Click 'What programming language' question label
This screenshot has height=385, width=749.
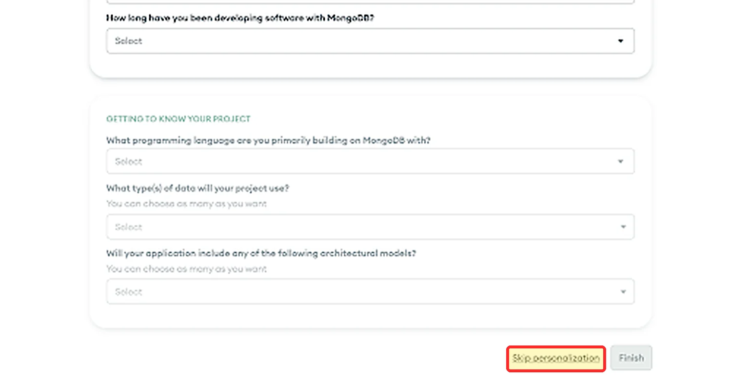[x=268, y=141]
